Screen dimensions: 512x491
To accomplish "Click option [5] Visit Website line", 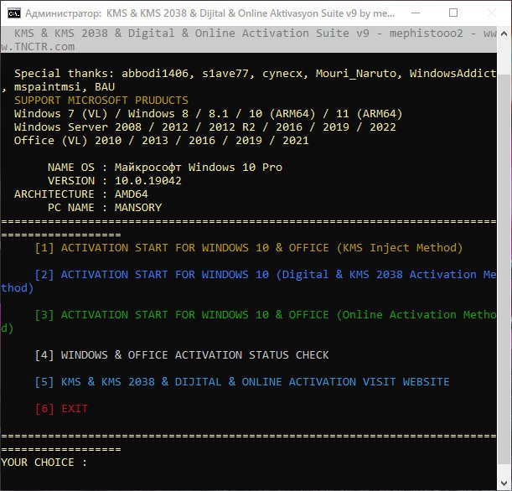I will (x=242, y=381).
